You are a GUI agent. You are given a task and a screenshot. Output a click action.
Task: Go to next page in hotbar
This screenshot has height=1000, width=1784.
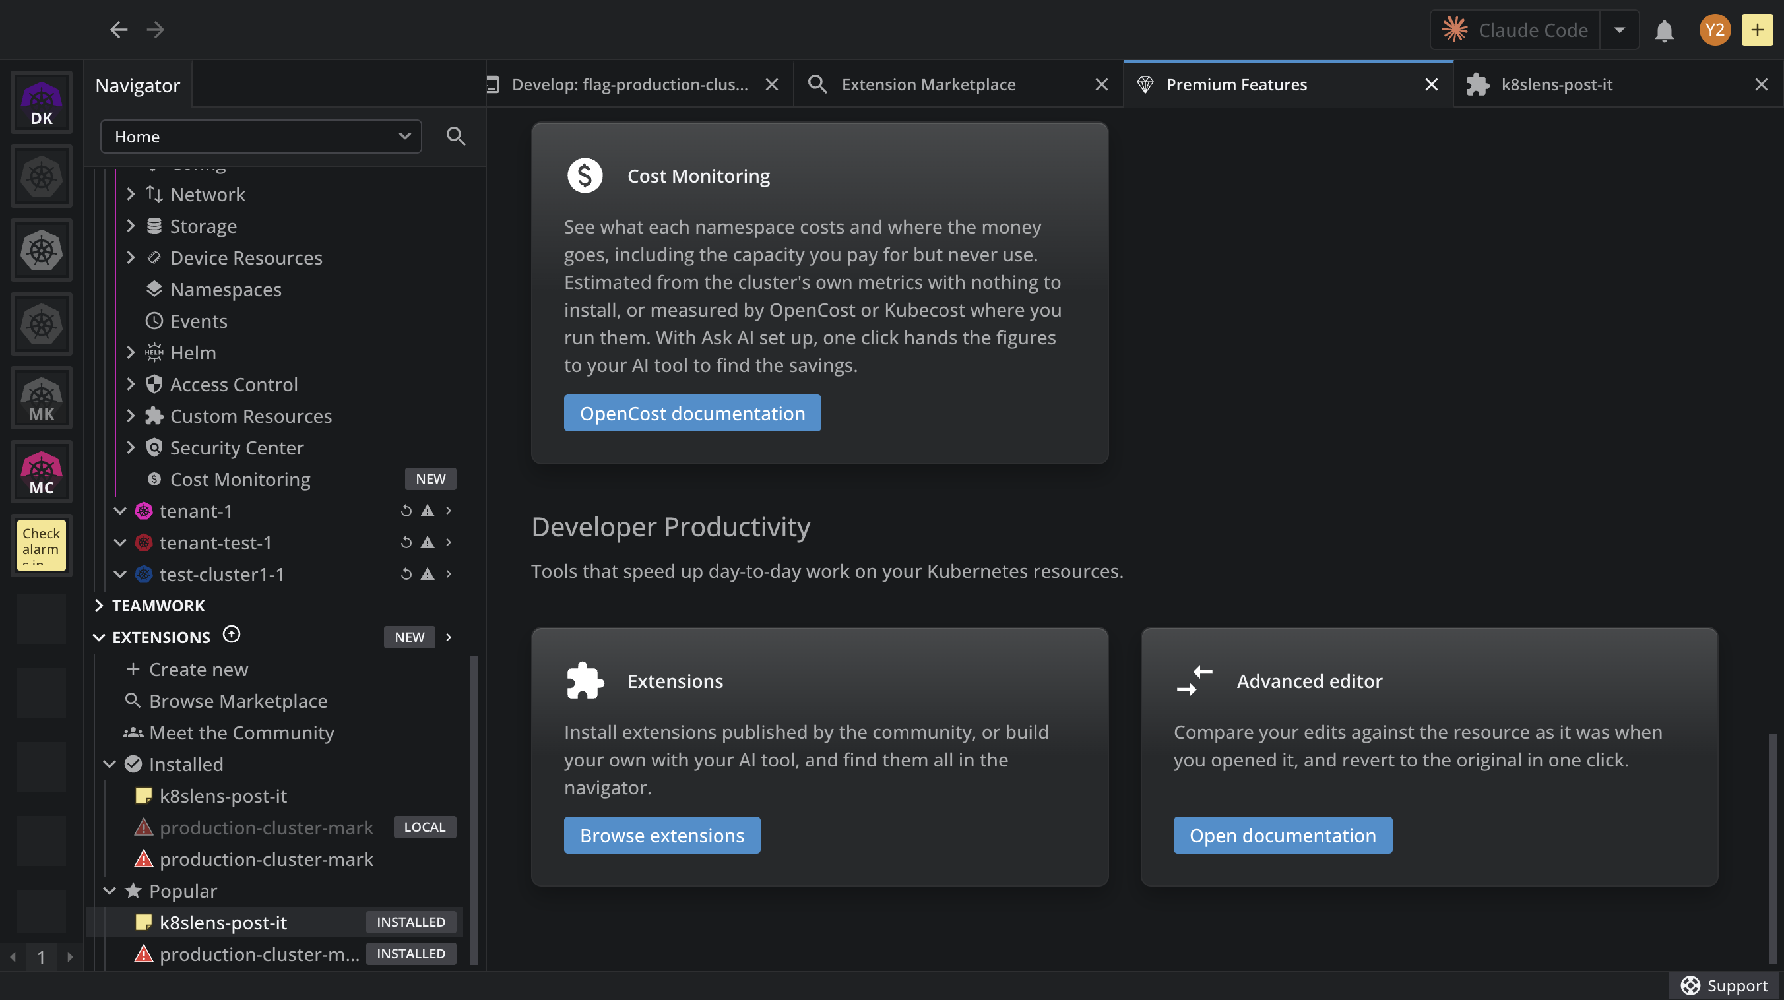[70, 958]
